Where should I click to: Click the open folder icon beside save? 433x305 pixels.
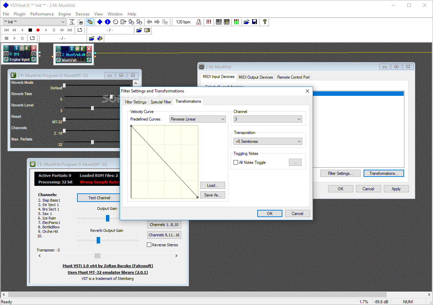(247, 22)
